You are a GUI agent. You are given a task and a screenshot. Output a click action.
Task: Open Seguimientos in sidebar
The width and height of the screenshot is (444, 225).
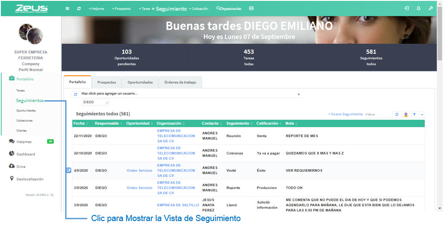(x=30, y=100)
